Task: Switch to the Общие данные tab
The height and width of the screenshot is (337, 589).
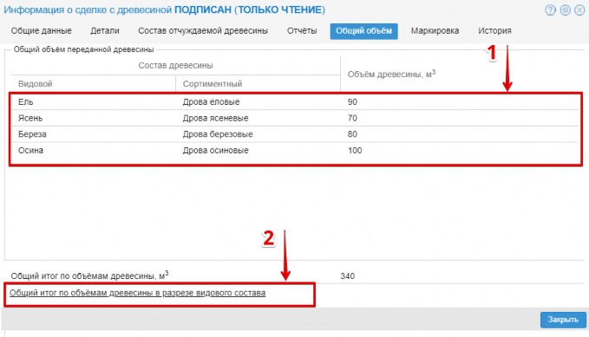Action: 41,31
